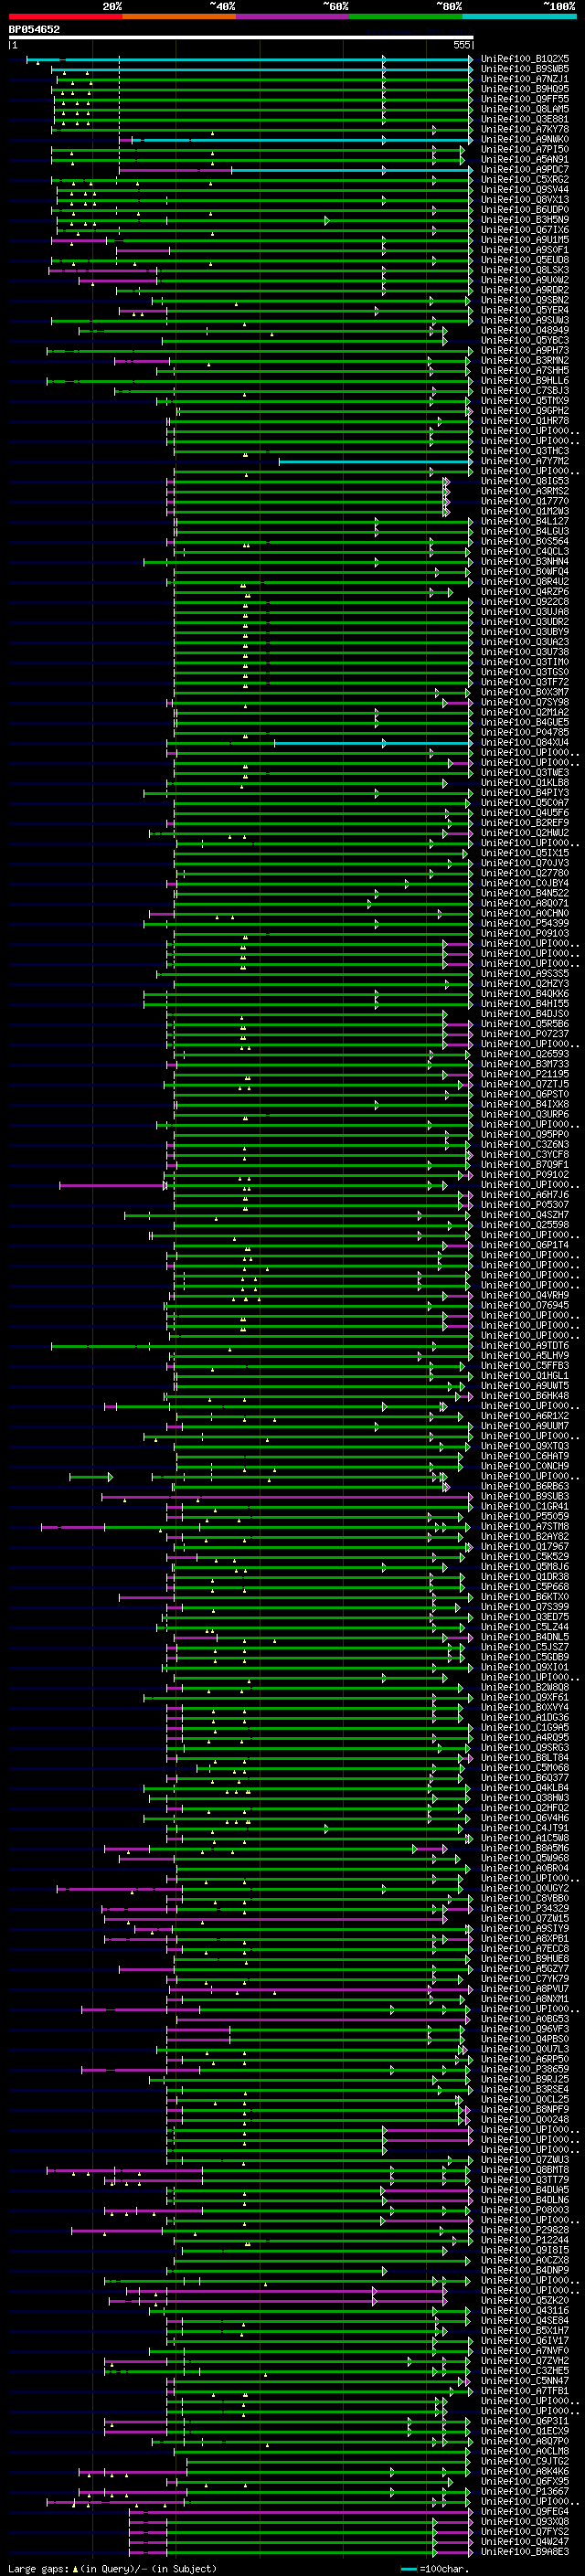Click on UniRef100_P09103 identifier
585x2576 pixels.
point(525,934)
